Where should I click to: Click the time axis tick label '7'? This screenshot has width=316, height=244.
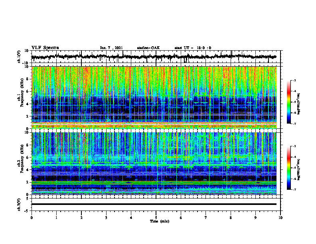click(206, 218)
